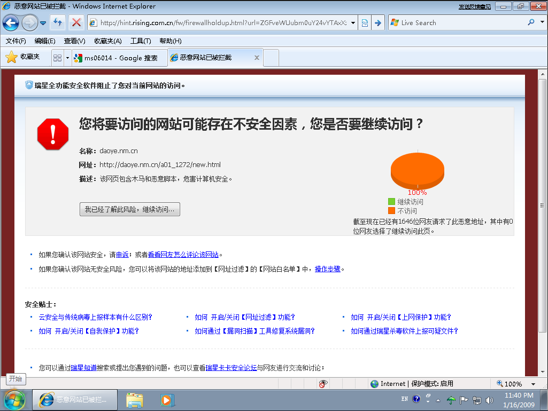Click the blue help tray icon
548x411 pixels.
pos(416,399)
